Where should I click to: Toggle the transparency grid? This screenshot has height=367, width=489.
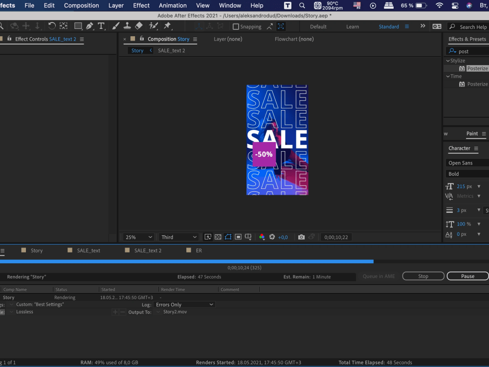coord(218,237)
